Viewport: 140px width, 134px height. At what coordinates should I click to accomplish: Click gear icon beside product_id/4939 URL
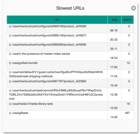coord(10,27)
